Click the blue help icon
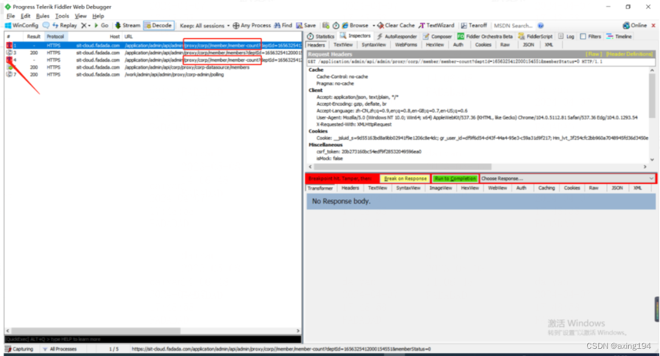Image resolution: width=660 pixels, height=356 pixels. [x=541, y=26]
